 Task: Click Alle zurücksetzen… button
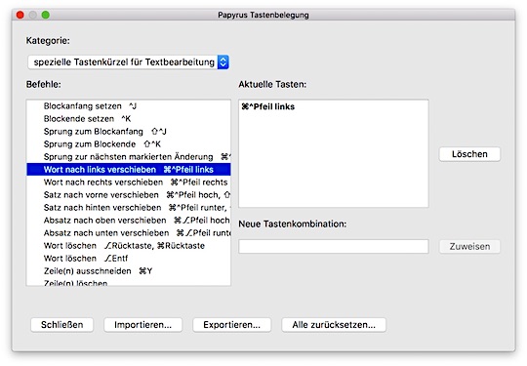(x=334, y=325)
